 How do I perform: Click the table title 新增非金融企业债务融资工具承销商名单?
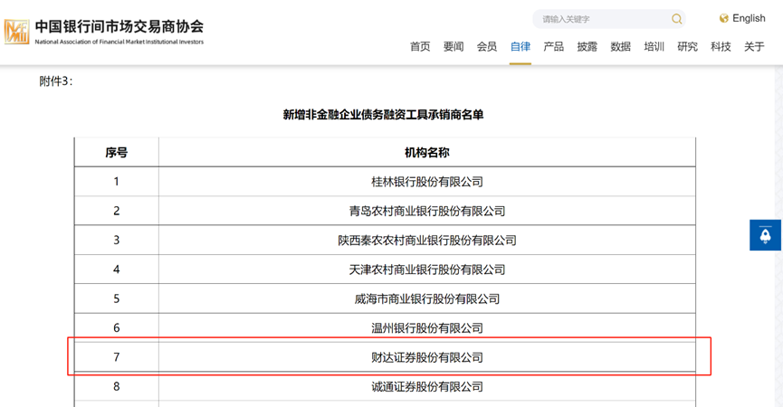[x=384, y=115]
